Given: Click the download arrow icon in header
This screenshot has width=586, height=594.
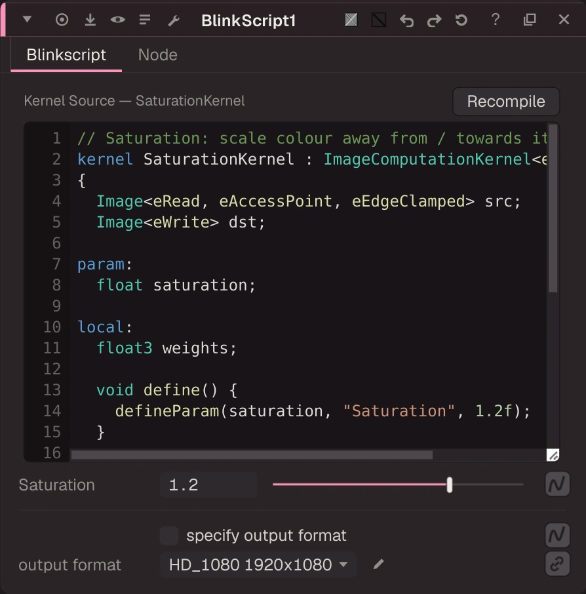Looking at the screenshot, I should 90,20.
